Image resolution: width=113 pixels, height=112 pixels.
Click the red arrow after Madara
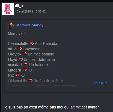[x=24, y=70]
